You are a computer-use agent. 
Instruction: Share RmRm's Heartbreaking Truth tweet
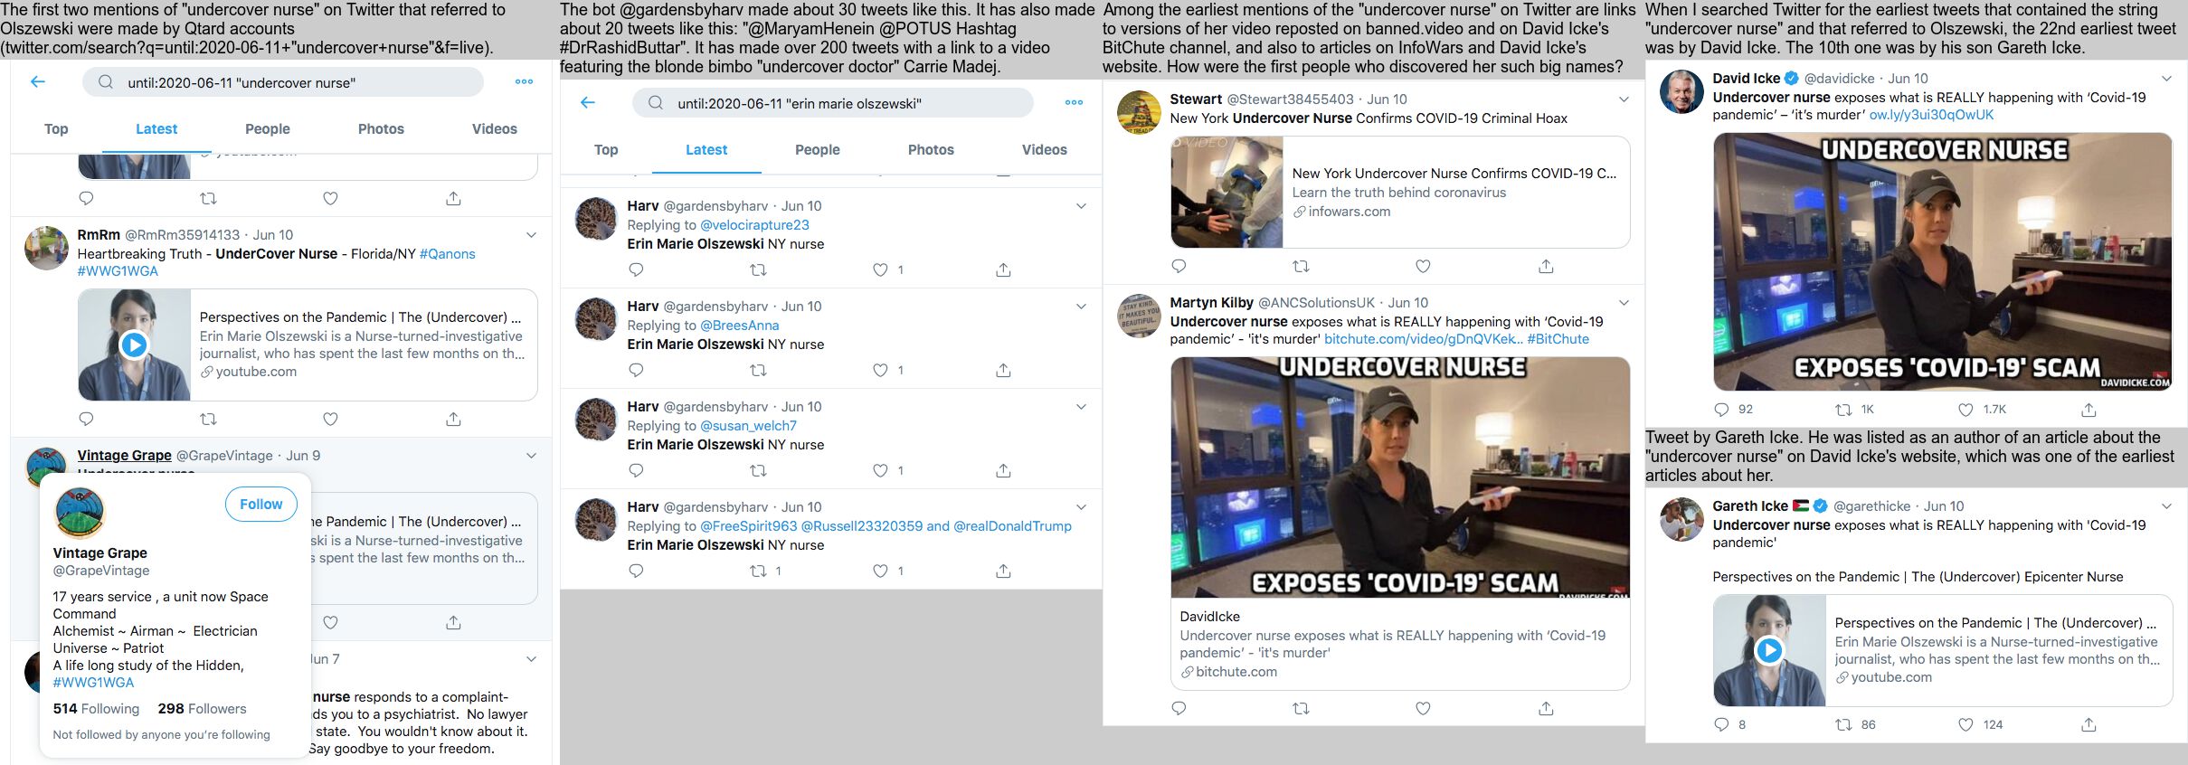click(453, 419)
